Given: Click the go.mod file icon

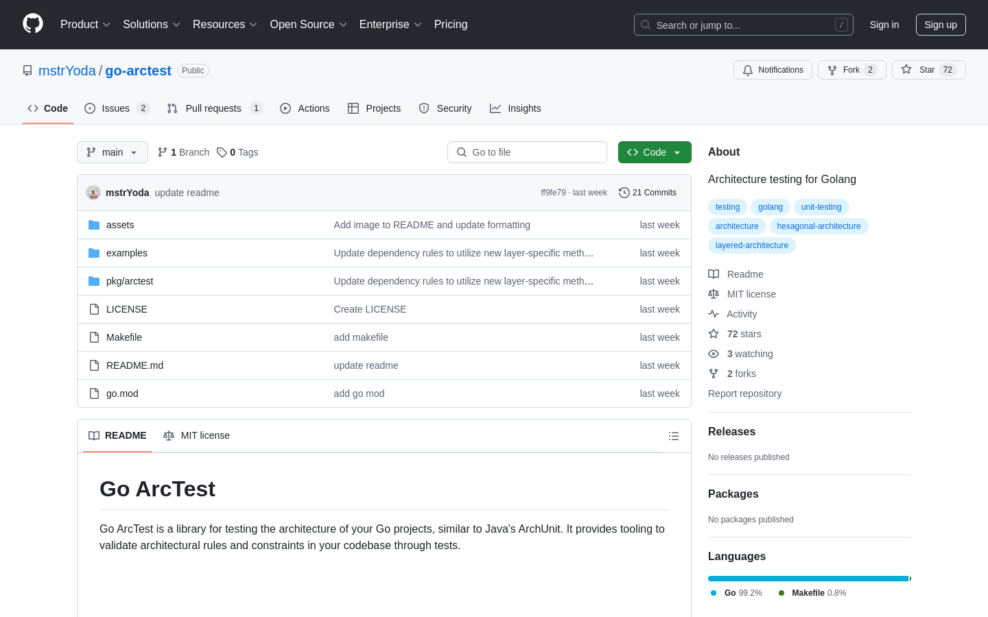Looking at the screenshot, I should point(94,394).
